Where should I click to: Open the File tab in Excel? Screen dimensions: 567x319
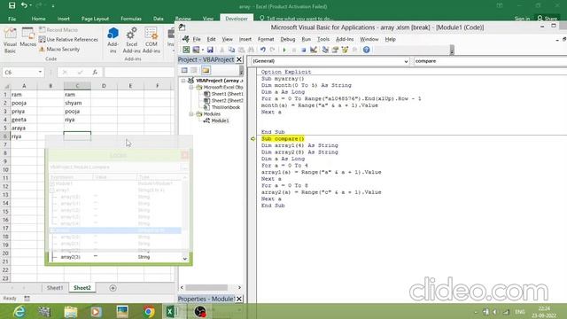12,19
